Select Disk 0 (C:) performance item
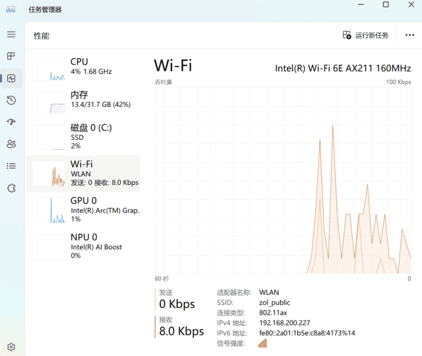The height and width of the screenshot is (356, 422). [84, 137]
